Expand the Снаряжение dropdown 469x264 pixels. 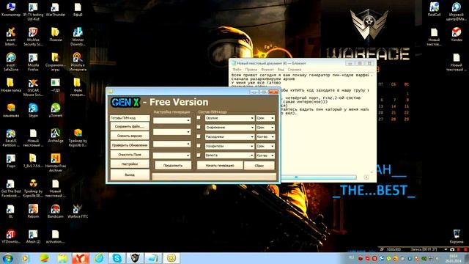point(229,128)
